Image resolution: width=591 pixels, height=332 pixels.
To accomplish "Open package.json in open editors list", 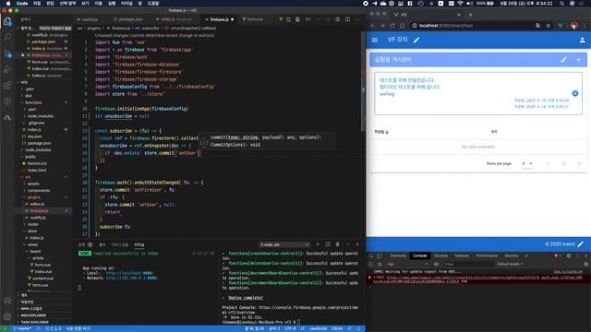I will click(43, 41).
